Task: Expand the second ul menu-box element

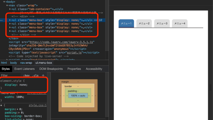Action: tap(10, 24)
